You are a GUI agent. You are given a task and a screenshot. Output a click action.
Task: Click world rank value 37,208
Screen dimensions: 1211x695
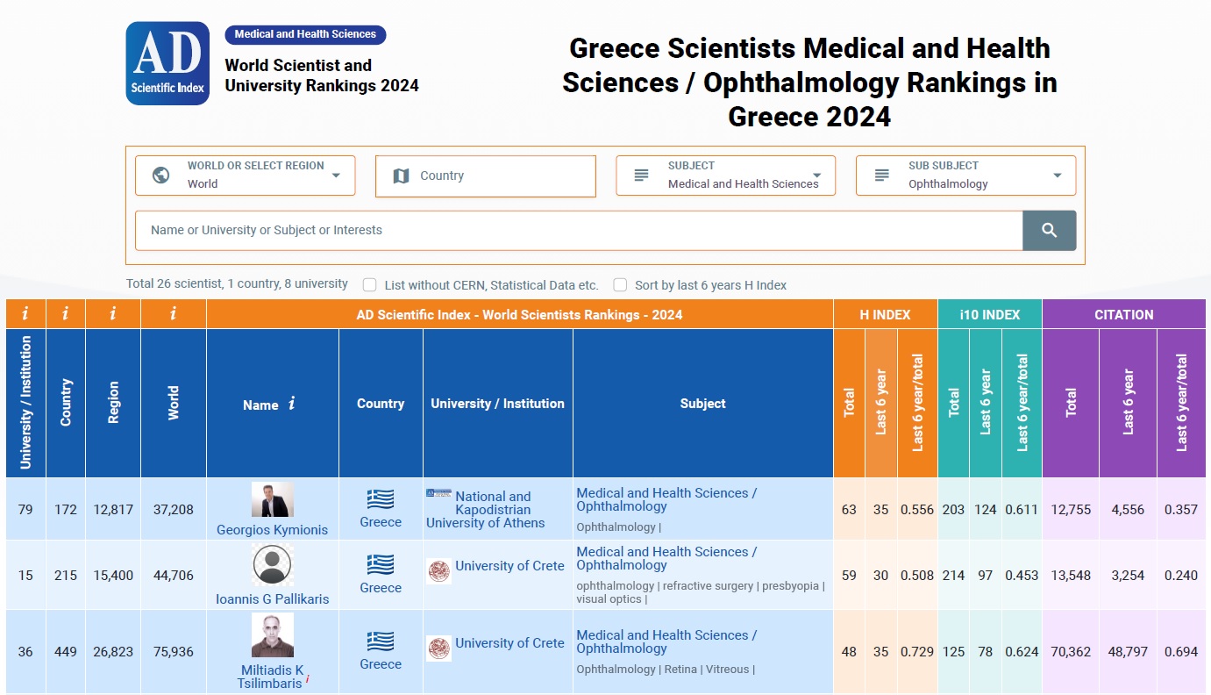click(x=174, y=510)
